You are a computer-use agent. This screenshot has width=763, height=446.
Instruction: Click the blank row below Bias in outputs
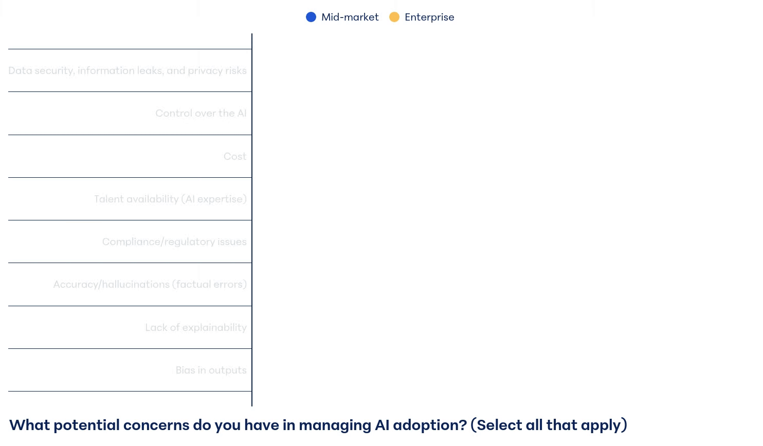click(x=130, y=399)
